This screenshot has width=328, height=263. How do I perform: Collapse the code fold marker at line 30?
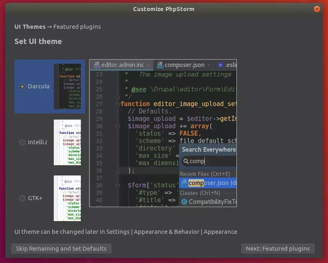coord(118,127)
